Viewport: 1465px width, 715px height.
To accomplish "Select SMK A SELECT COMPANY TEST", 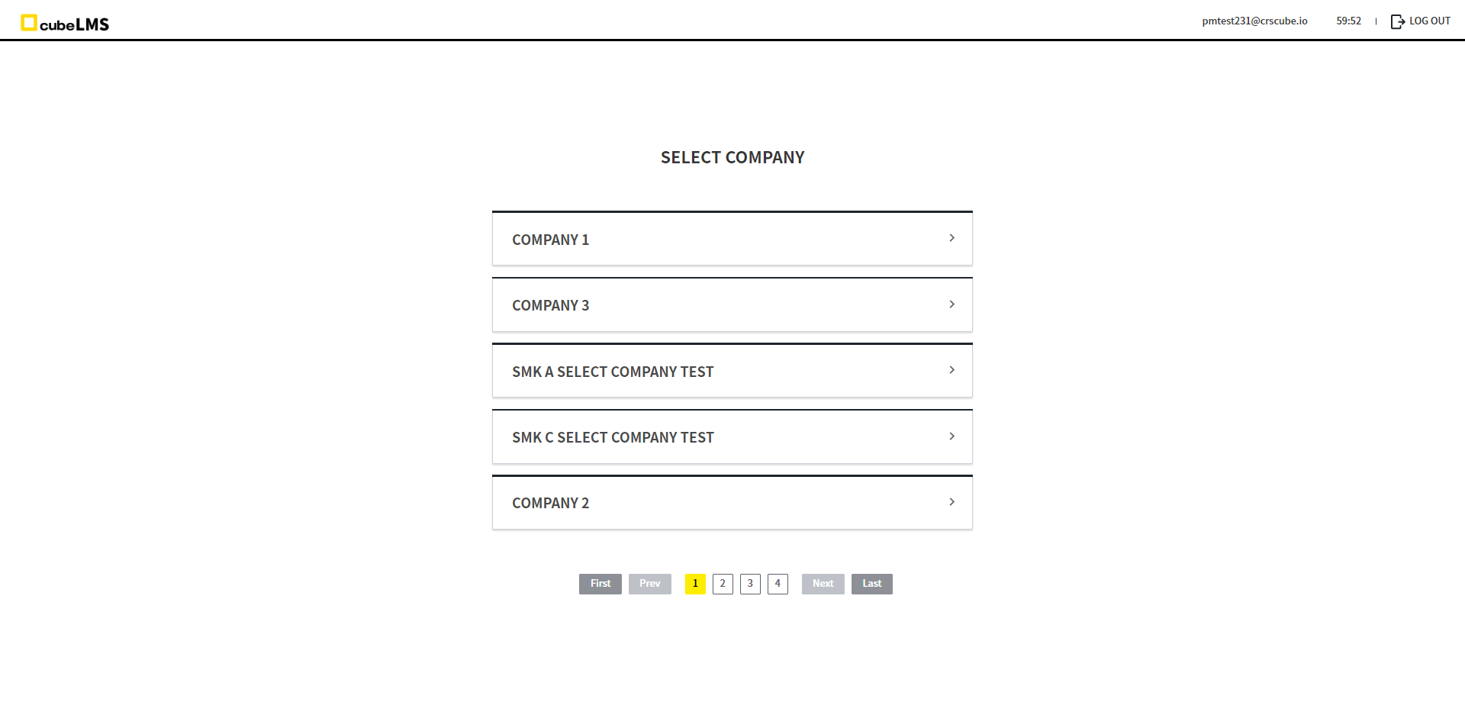I will [x=613, y=372].
